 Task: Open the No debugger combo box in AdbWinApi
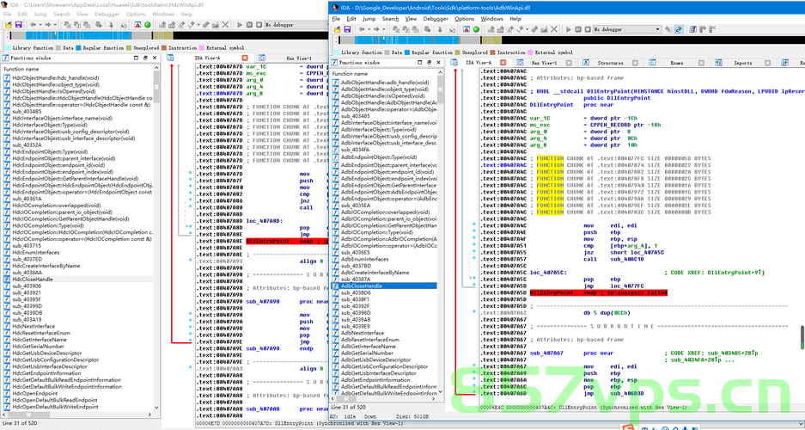point(627,29)
